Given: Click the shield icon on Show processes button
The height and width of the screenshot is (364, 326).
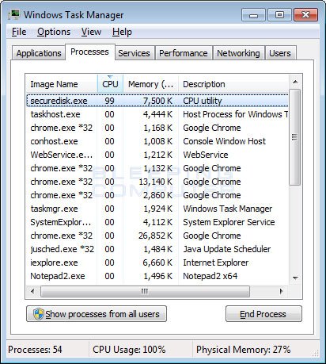Looking at the screenshot, I should [39, 314].
